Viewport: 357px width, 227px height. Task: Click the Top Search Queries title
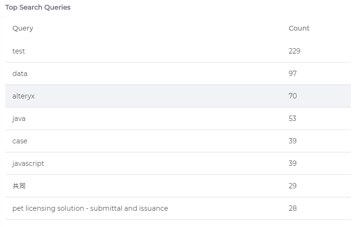(x=38, y=7)
